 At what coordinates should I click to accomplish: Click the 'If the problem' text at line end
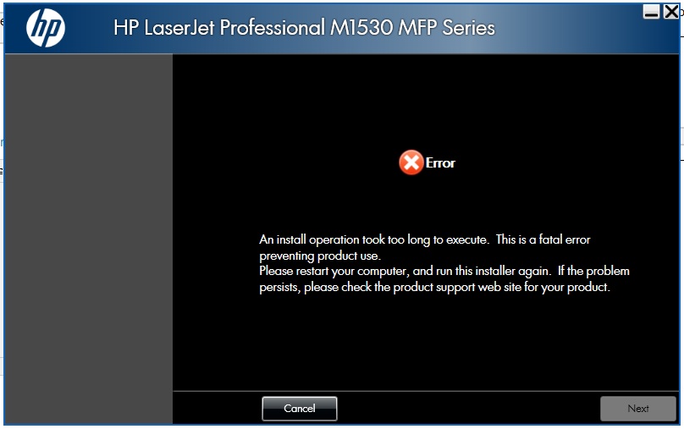pyautogui.click(x=593, y=271)
